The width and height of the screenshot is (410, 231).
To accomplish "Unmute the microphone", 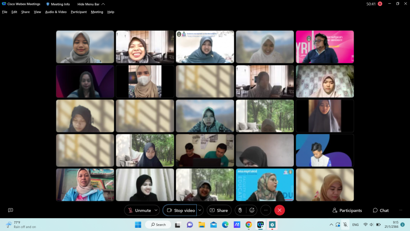I will pos(139,210).
